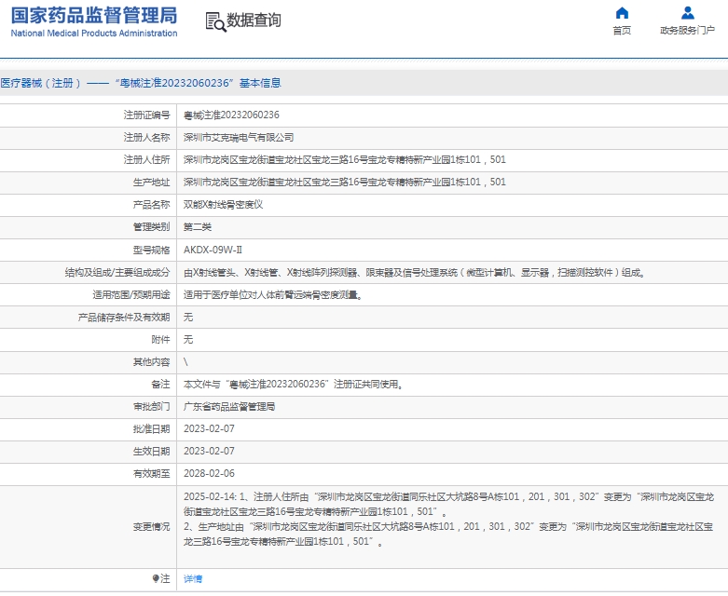728x596 pixels.
Task: Click expiry date value 2028-02-06
Action: pos(209,473)
